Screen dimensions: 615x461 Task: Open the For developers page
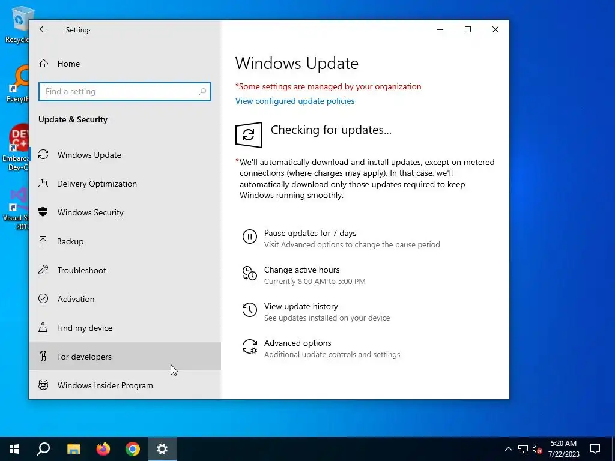[x=125, y=357]
